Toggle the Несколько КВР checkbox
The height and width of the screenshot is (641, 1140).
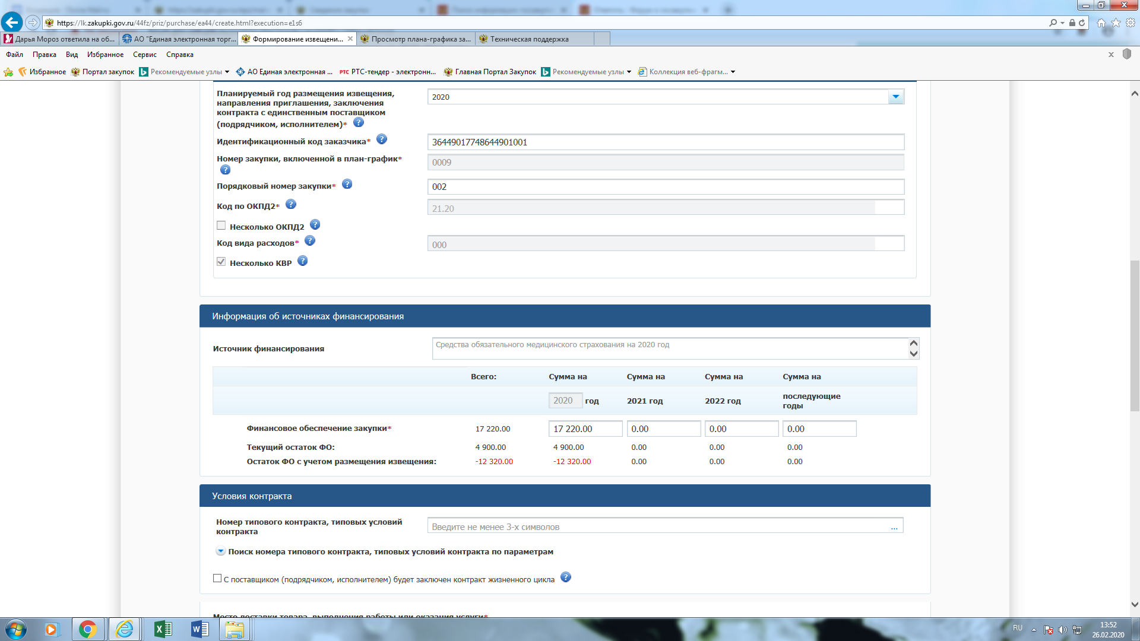pos(221,262)
